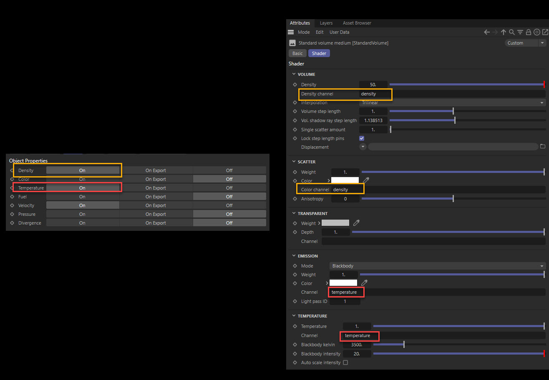Click the Density channel input field

(452, 94)
